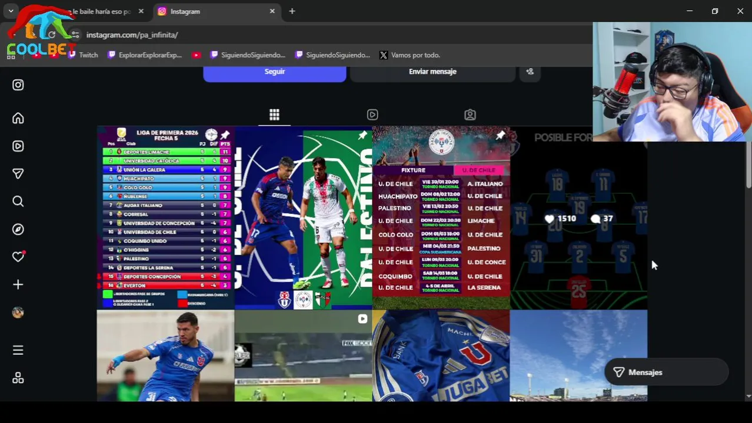Open the tab search dropdown arrow
Viewport: 752px width, 423px height.
pos(11,11)
